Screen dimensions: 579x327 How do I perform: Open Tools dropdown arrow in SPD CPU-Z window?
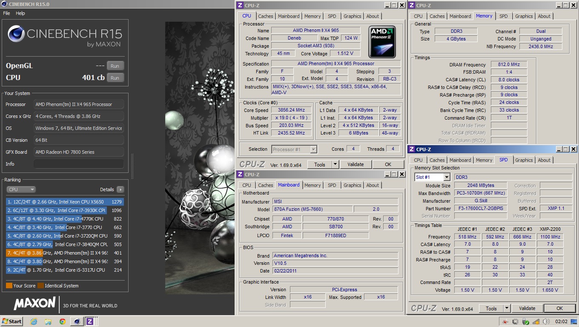(x=507, y=308)
